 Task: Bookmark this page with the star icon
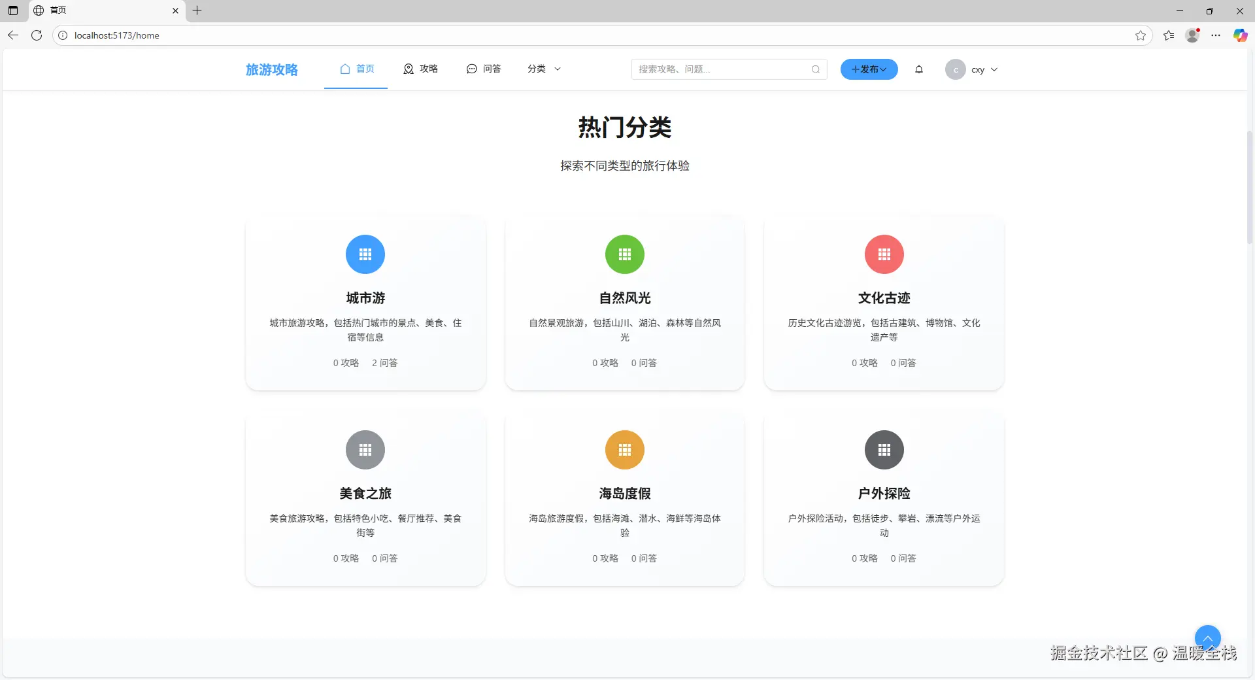point(1141,35)
